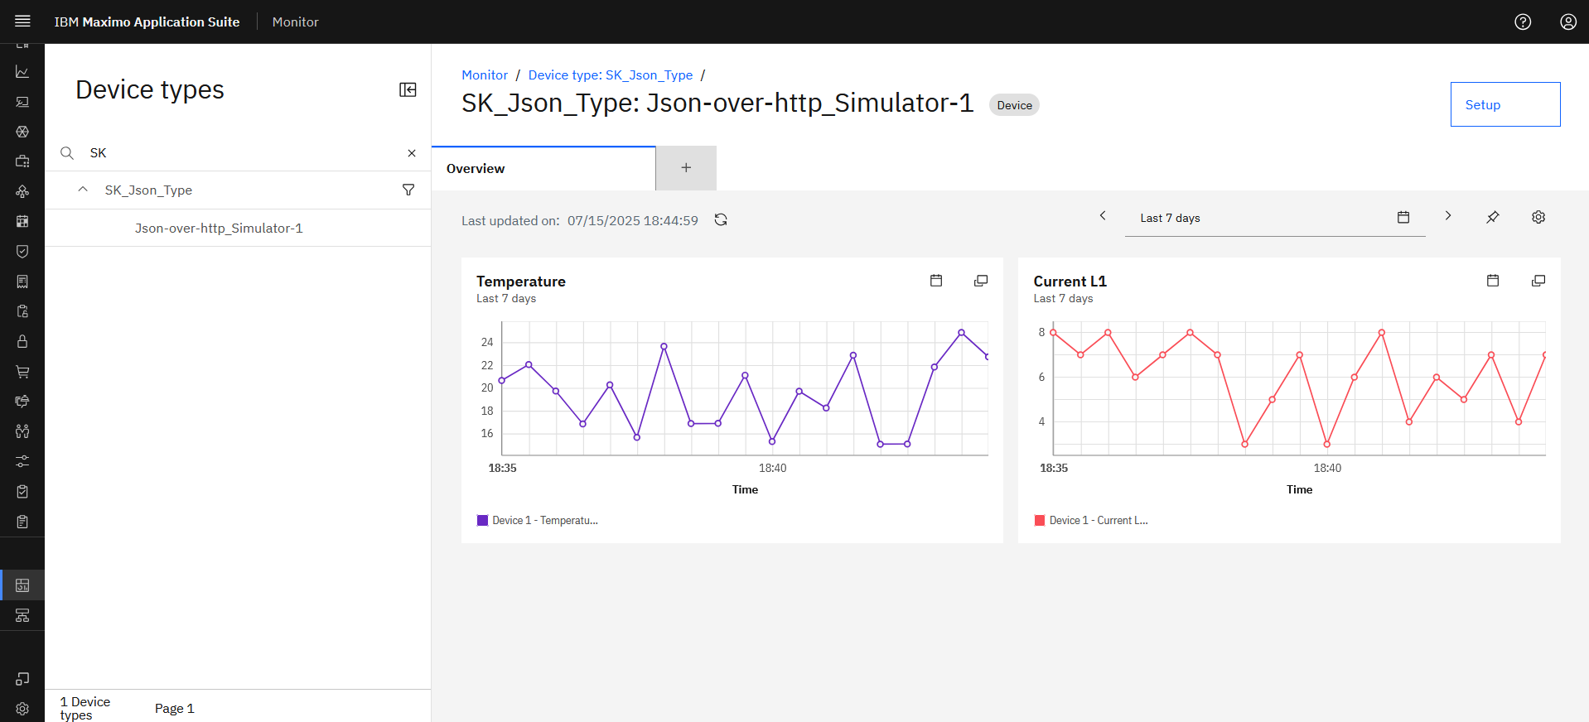1589x722 pixels.
Task: Open the Temperature card calendar date picker
Action: click(936, 281)
